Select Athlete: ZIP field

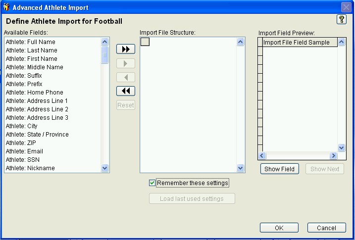52,143
